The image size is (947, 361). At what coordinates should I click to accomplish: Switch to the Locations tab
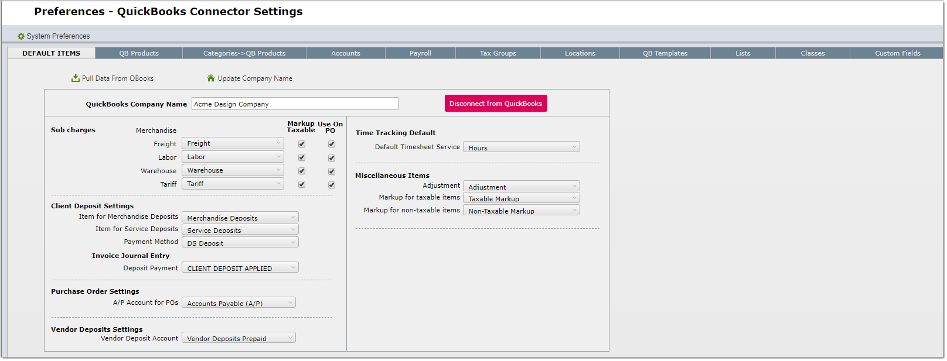click(580, 53)
